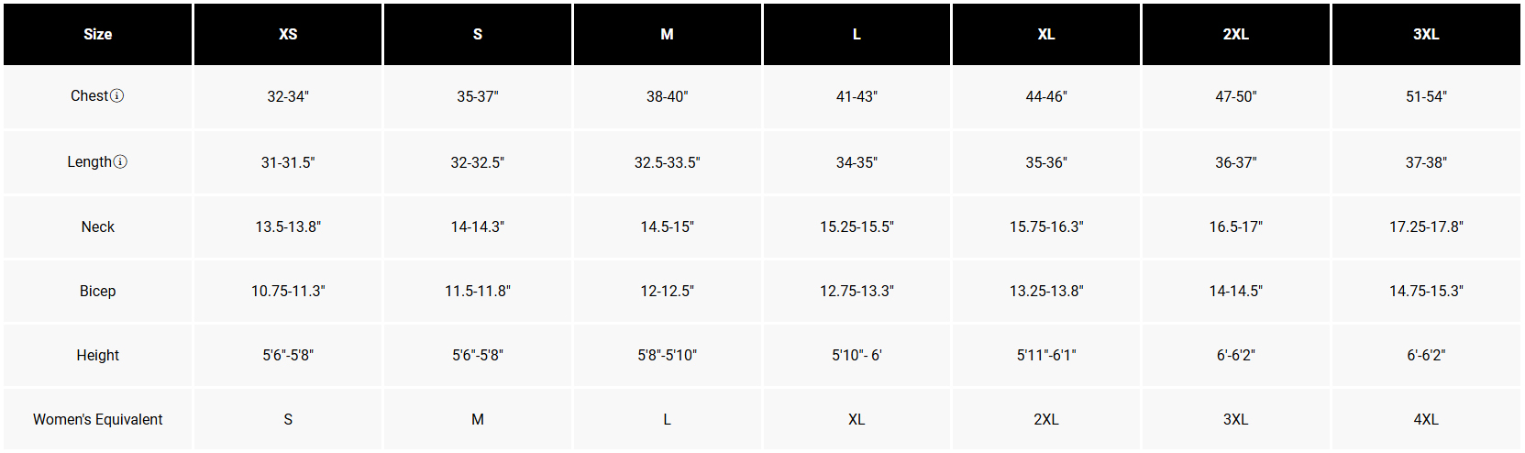Screen dimensions: 1525x453
Task: Click the 38-40" chest measurement cell
Action: click(667, 96)
